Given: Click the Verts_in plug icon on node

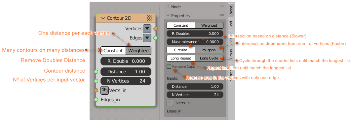Looking at the screenshot, I should 104,90.
